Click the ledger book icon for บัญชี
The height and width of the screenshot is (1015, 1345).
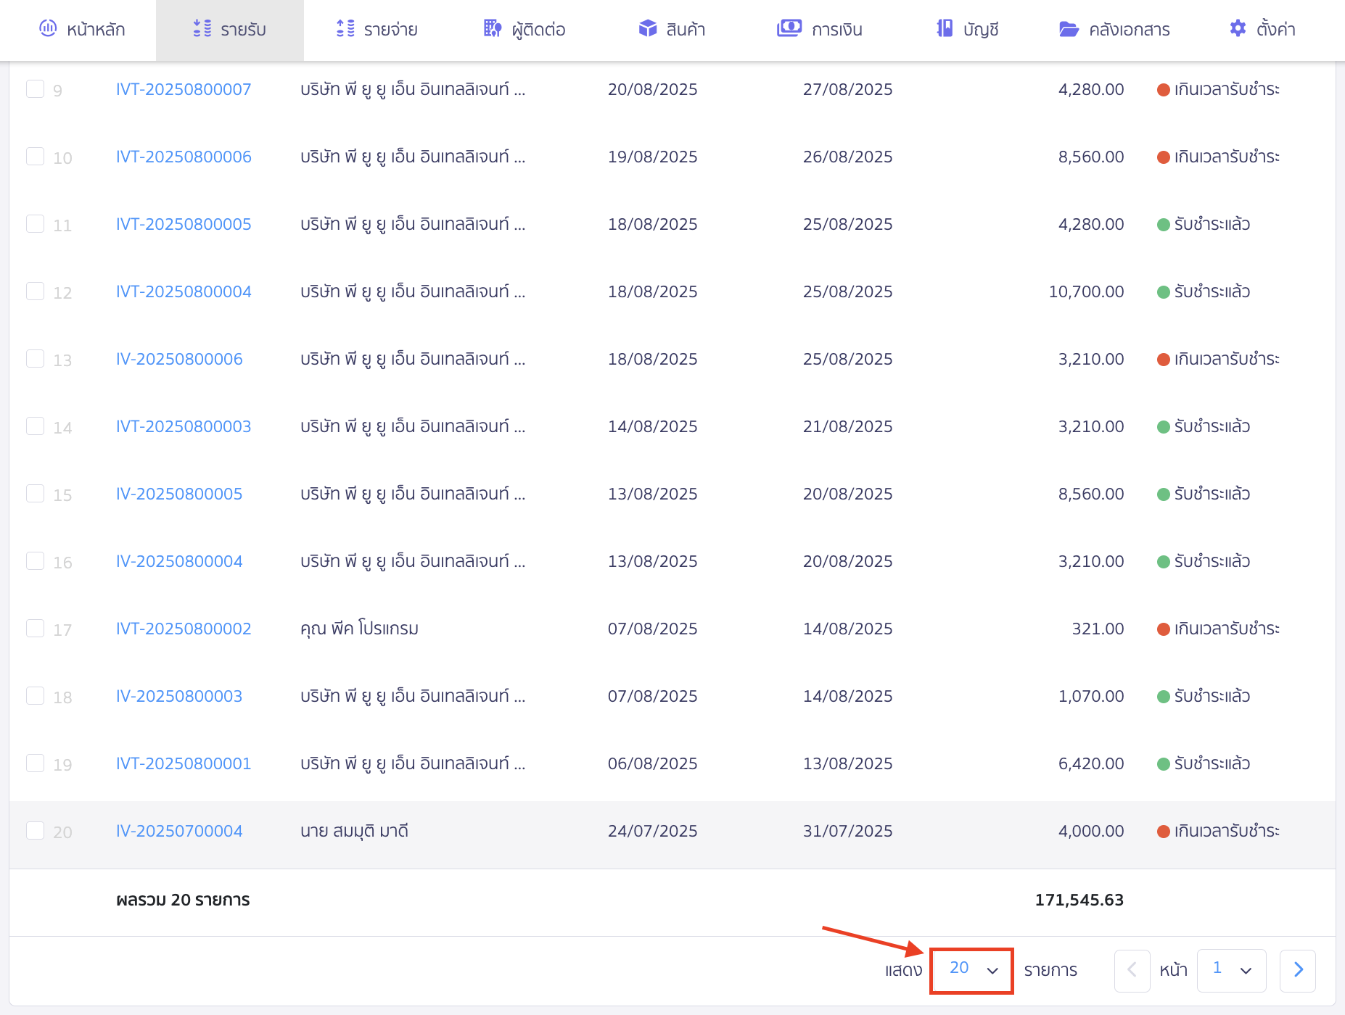coord(944,29)
